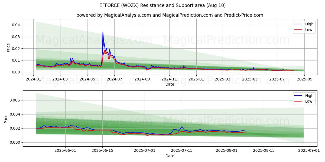Click the '0.02' price tick label

pyautogui.click(x=17, y=49)
